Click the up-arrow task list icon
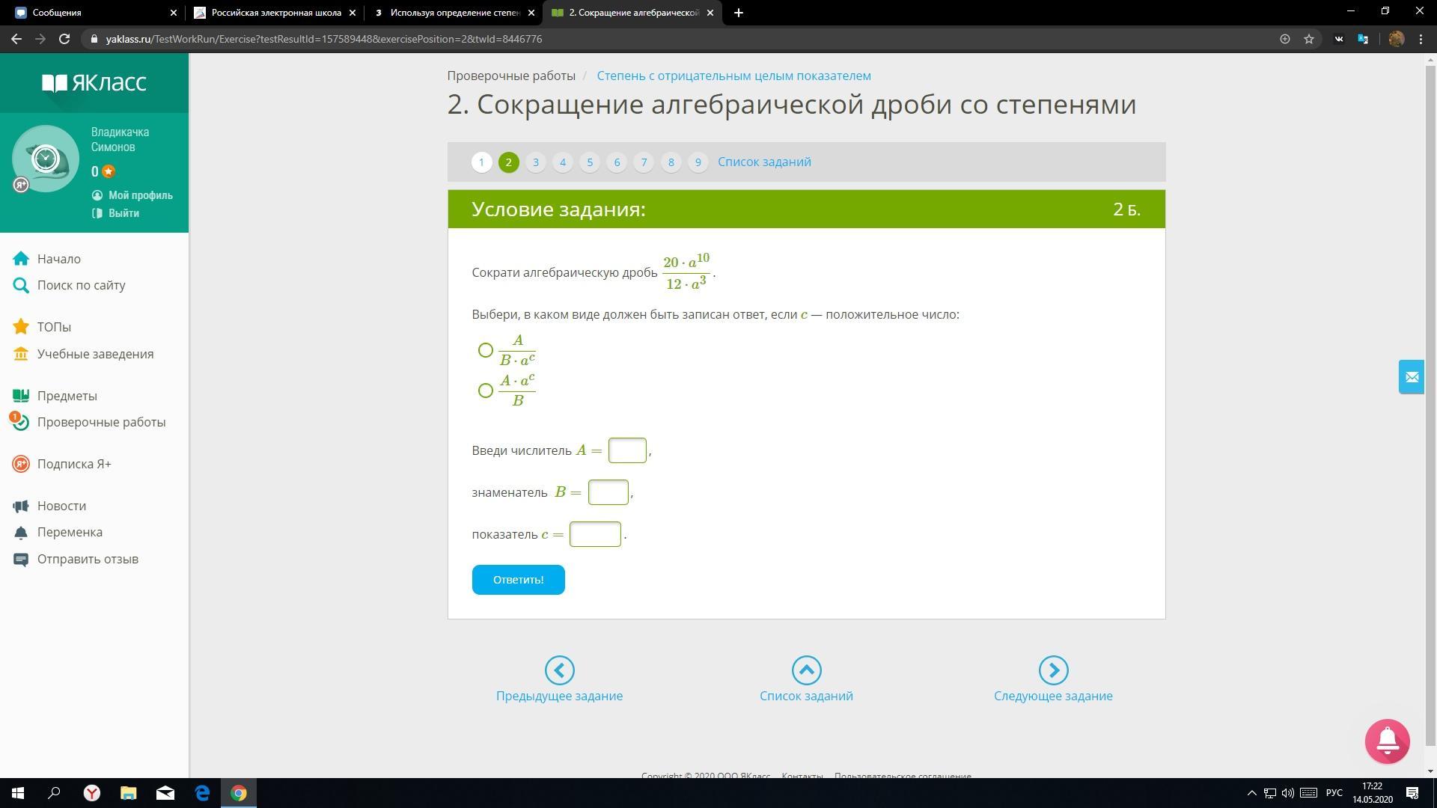This screenshot has width=1437, height=808. click(x=806, y=670)
